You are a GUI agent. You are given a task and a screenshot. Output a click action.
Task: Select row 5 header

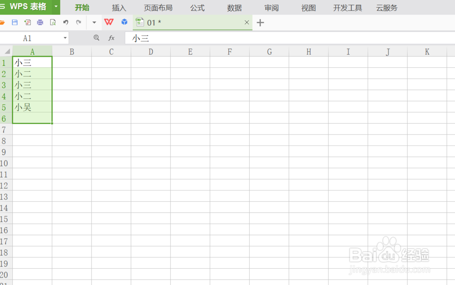click(6, 107)
